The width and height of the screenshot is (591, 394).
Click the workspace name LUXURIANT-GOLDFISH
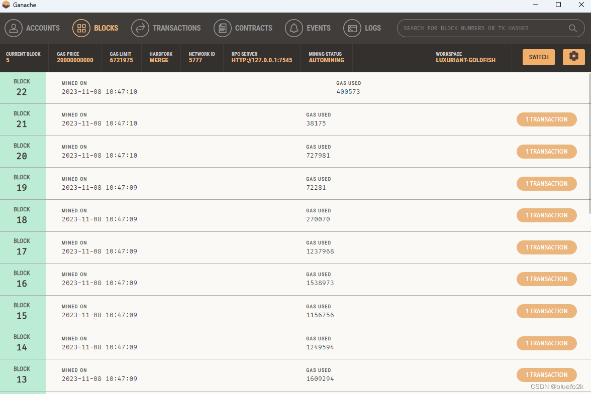465,60
